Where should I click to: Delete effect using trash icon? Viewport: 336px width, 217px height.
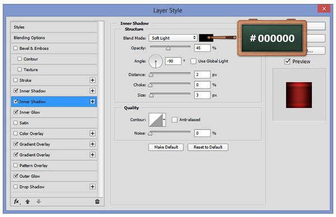(97, 201)
